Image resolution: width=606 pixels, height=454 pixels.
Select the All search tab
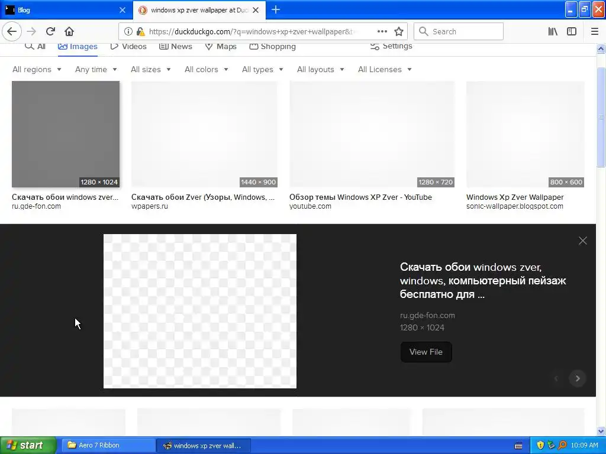click(x=35, y=46)
